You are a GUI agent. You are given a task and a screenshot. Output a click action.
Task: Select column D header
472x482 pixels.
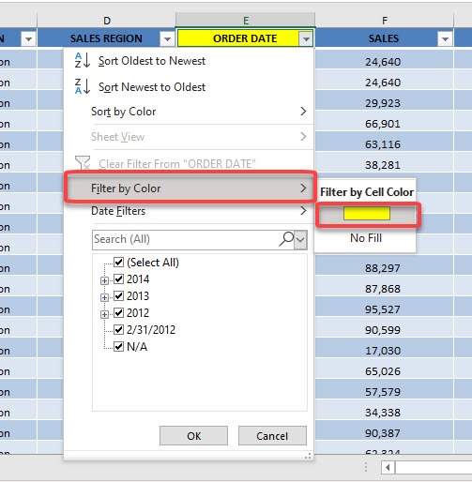click(x=106, y=21)
